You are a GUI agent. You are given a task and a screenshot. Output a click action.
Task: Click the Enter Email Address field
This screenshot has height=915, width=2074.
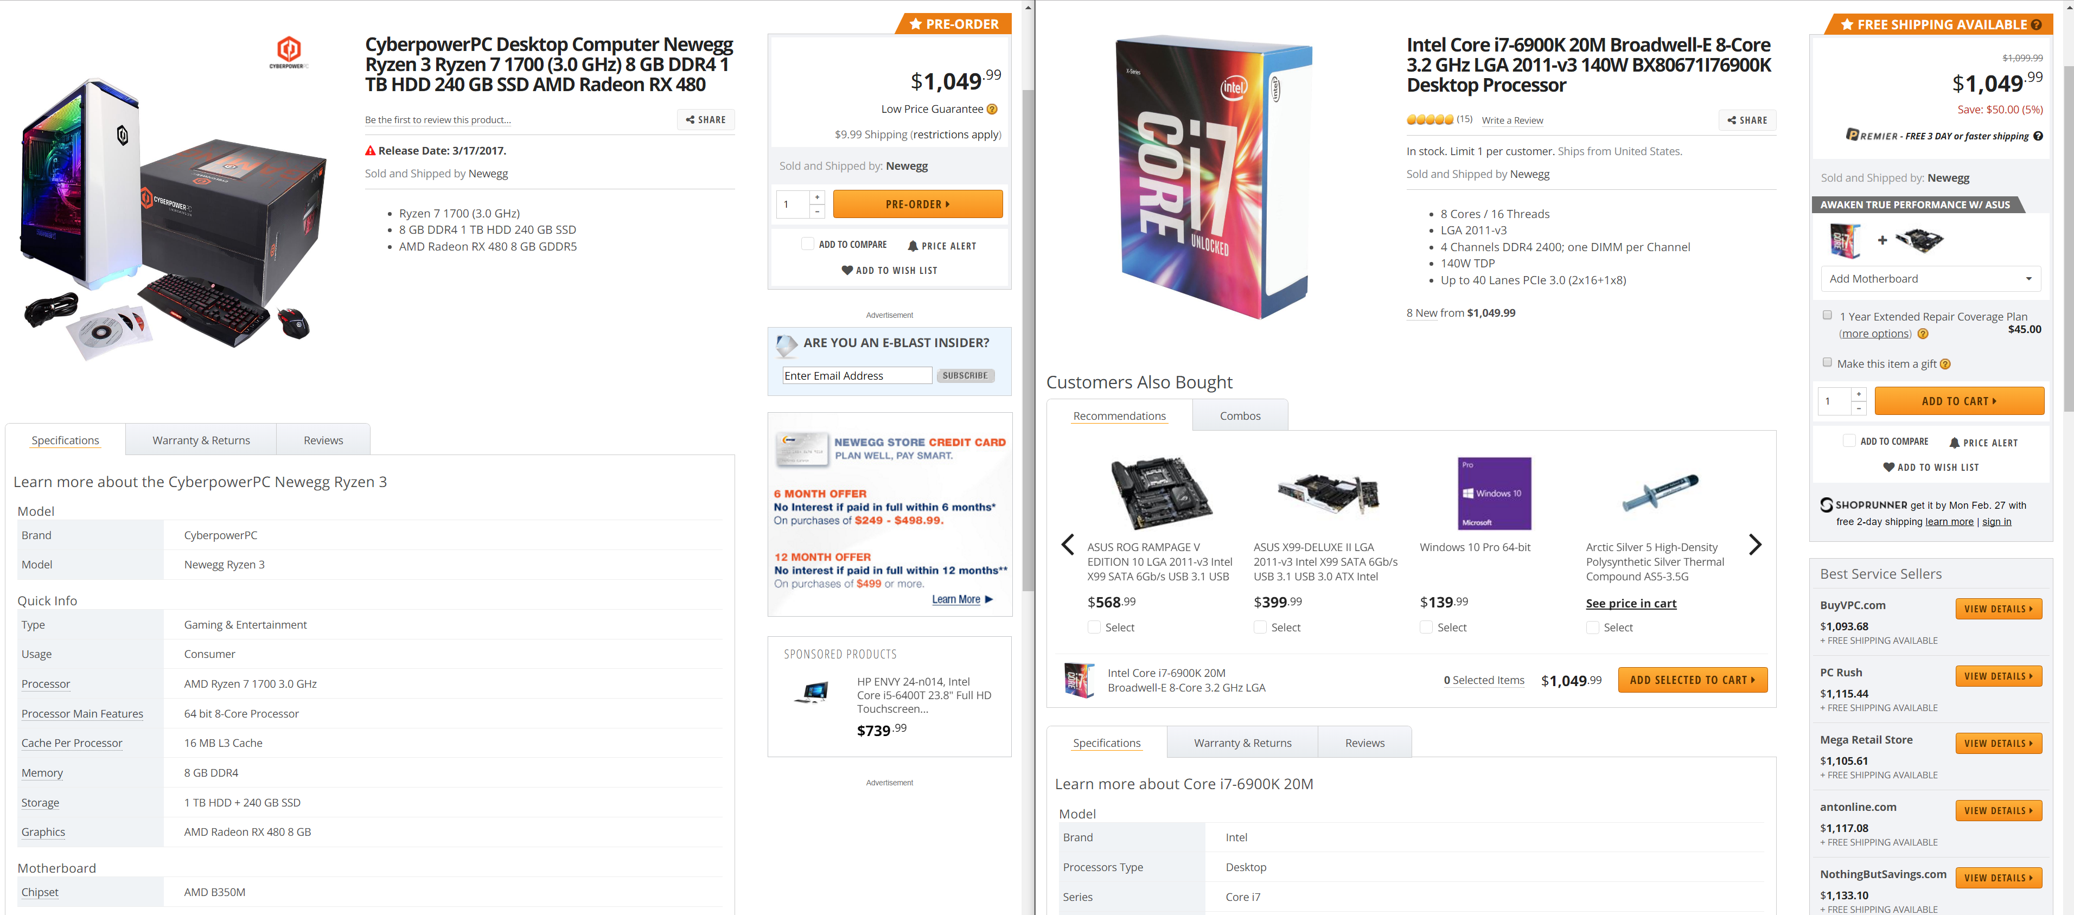(857, 376)
